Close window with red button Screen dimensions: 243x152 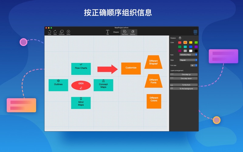point(46,28)
